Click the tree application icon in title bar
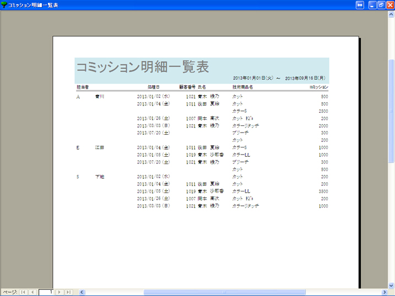The image size is (395, 296). (4, 5)
